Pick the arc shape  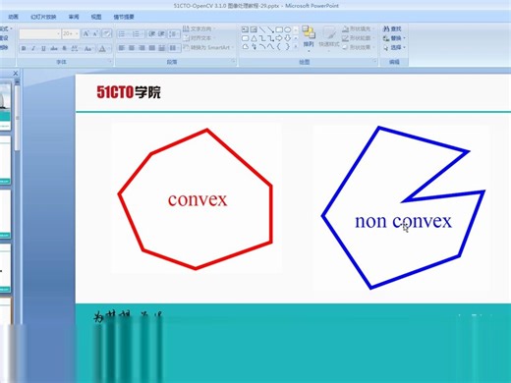(262, 47)
